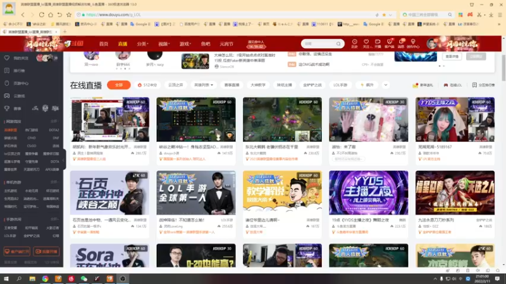Open 元宵节 in navigation bar
The height and width of the screenshot is (284, 506).
(226, 44)
